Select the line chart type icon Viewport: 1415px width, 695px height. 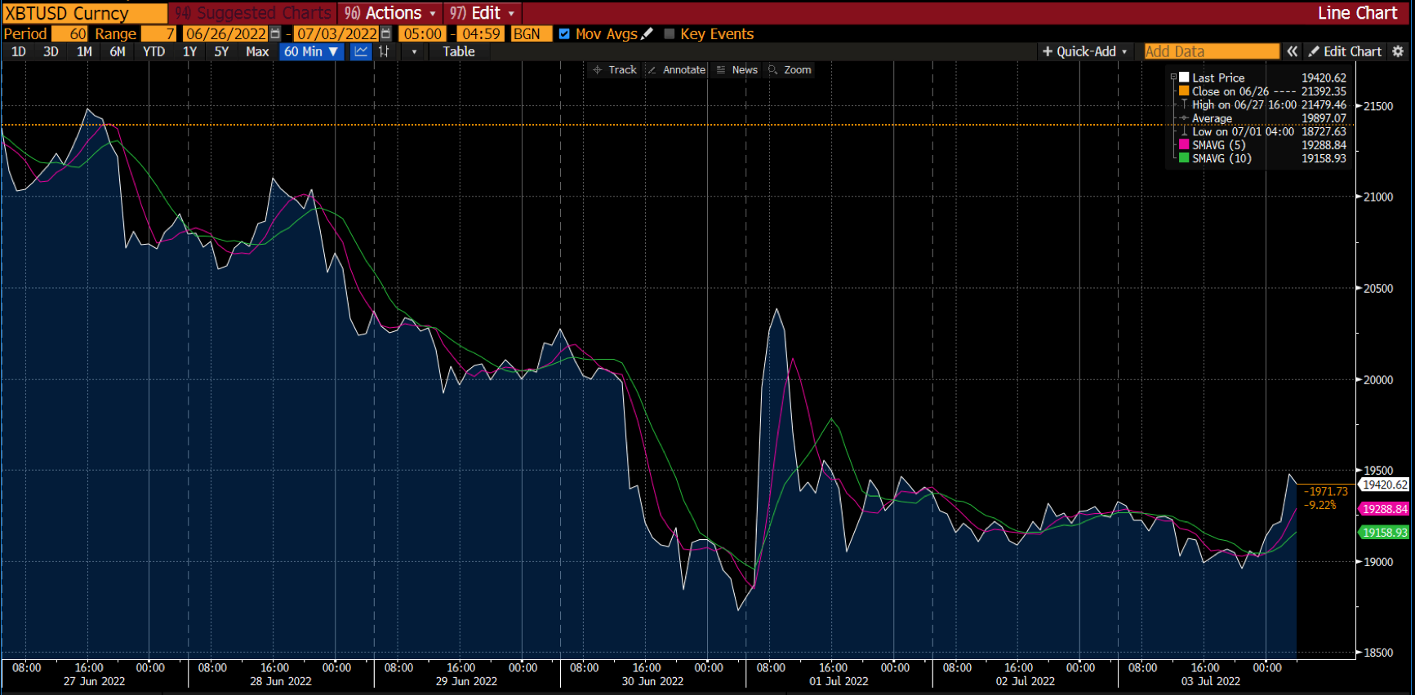tap(361, 51)
